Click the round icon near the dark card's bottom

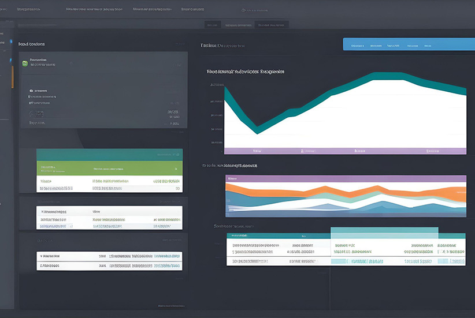coord(31,113)
